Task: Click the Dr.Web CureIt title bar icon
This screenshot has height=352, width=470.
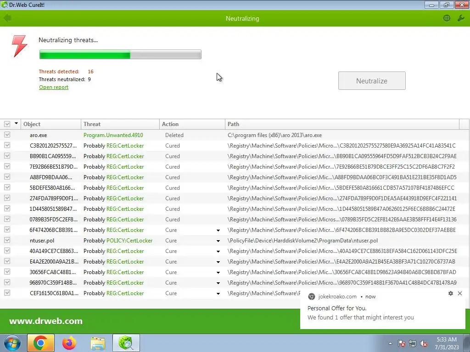Action: click(4, 5)
